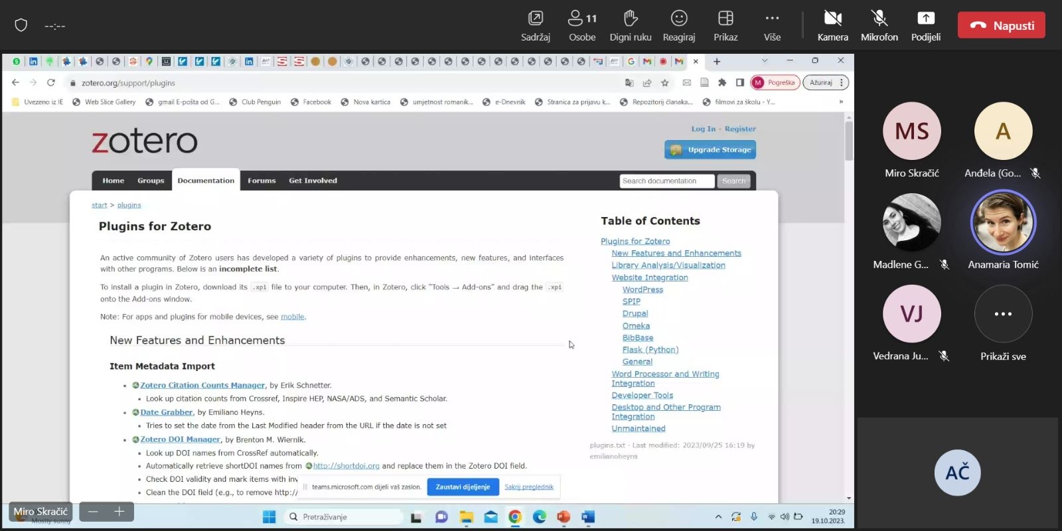Open PowerPoint from the taskbar
Image resolution: width=1062 pixels, height=531 pixels.
(x=564, y=517)
